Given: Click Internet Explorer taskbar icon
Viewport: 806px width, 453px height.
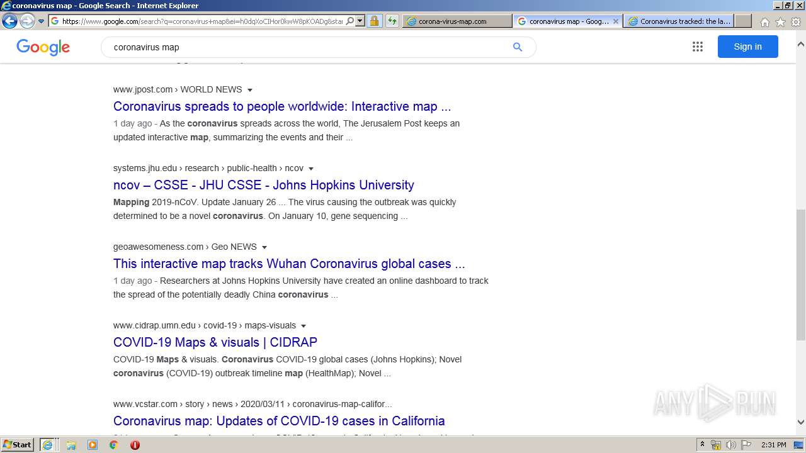Looking at the screenshot, I should 48,445.
